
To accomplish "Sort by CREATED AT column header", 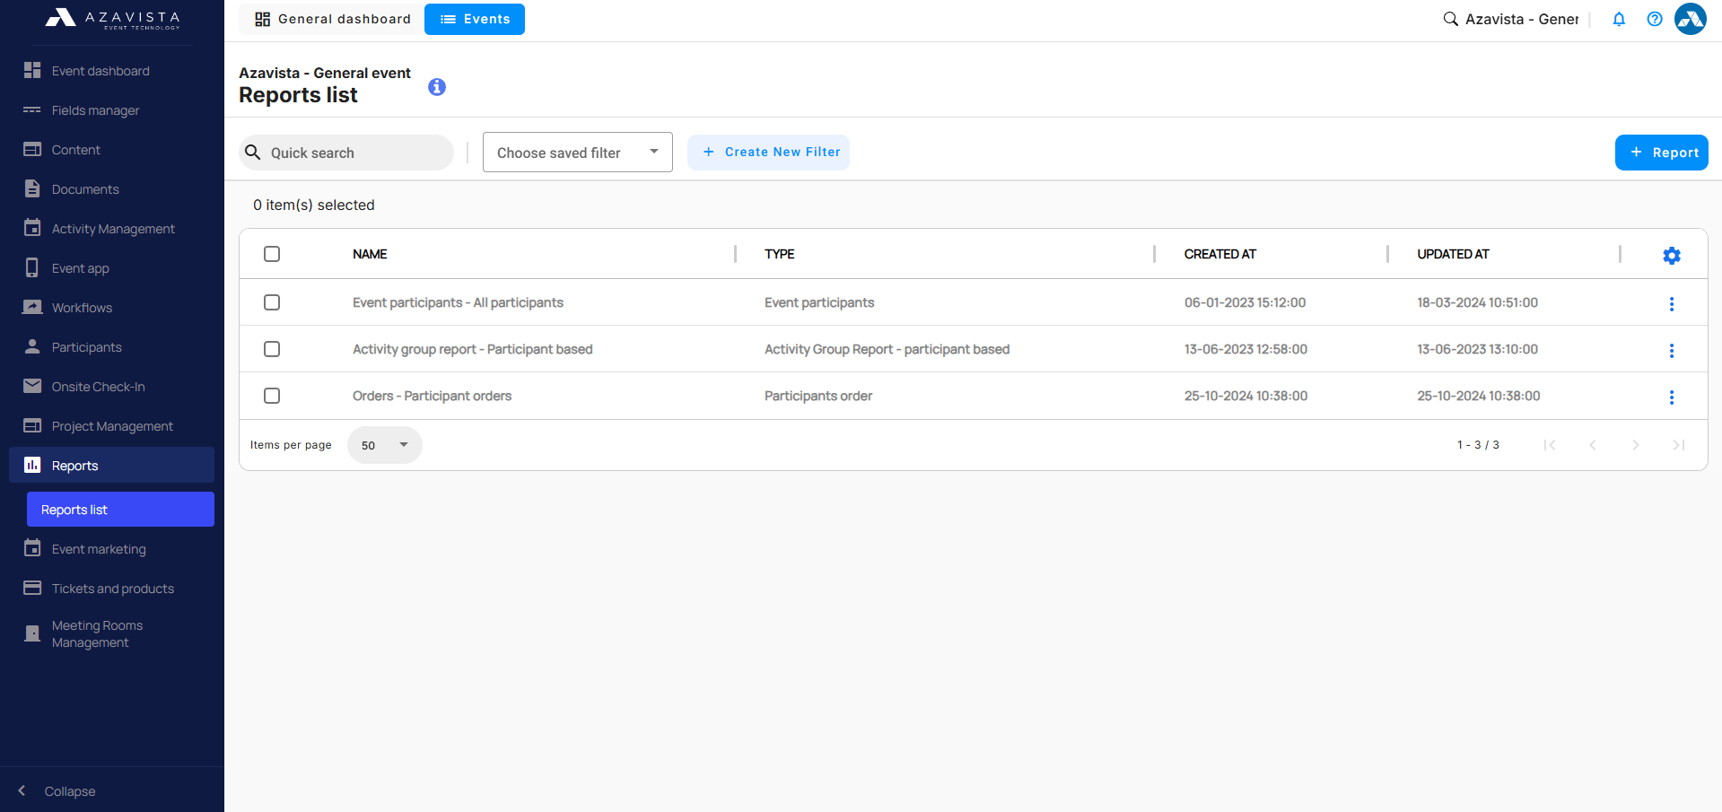I will 1220,254.
